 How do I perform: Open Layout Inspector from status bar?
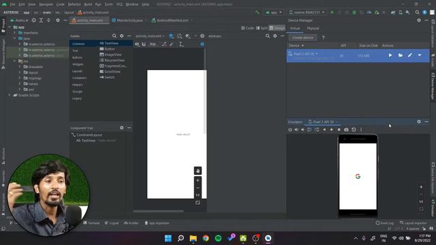[x=413, y=223]
